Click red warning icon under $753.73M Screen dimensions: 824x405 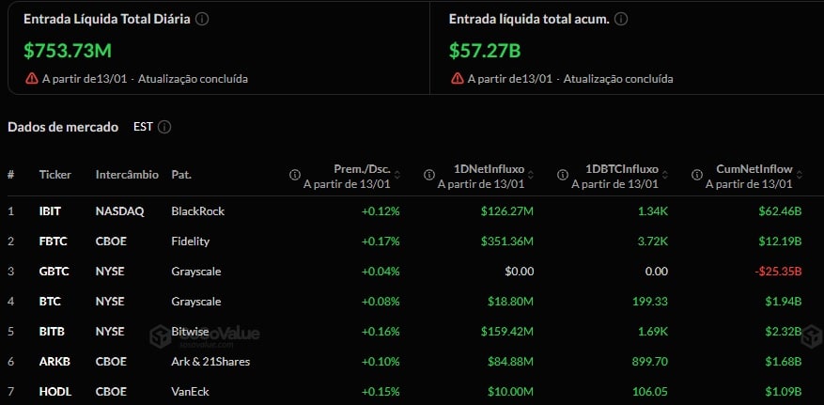[32, 79]
